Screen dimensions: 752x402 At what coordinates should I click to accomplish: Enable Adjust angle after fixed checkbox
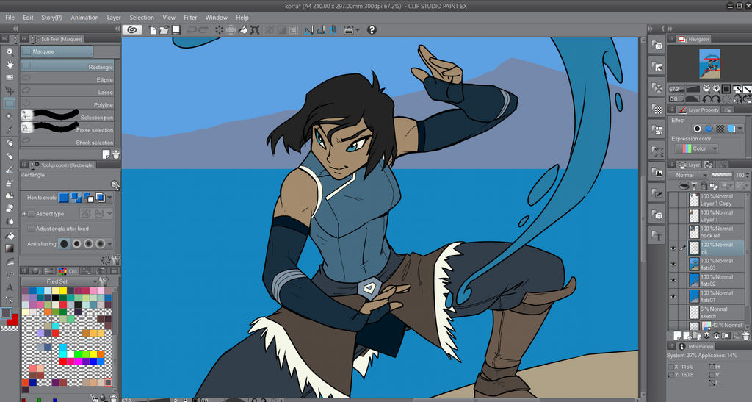(31, 229)
